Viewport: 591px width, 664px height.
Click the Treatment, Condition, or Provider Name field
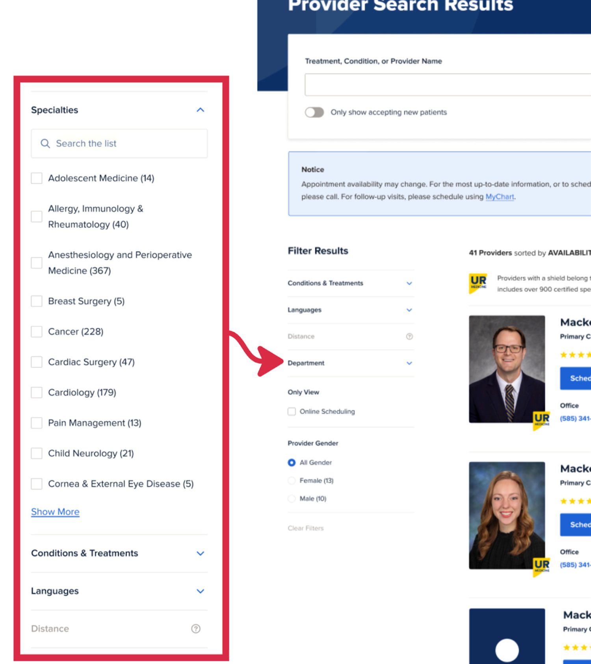[x=448, y=84]
